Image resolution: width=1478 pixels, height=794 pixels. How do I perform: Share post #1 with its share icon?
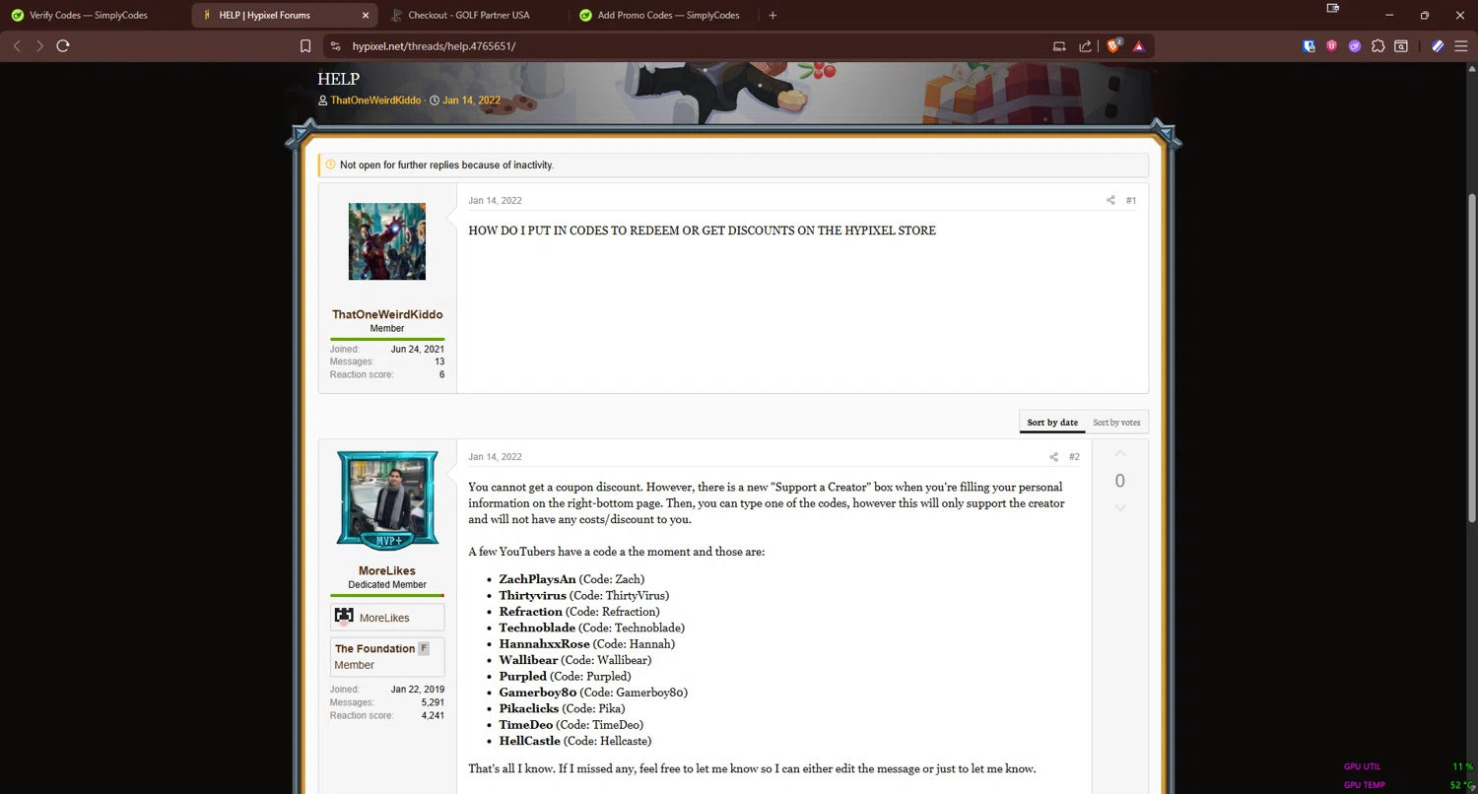tap(1110, 200)
